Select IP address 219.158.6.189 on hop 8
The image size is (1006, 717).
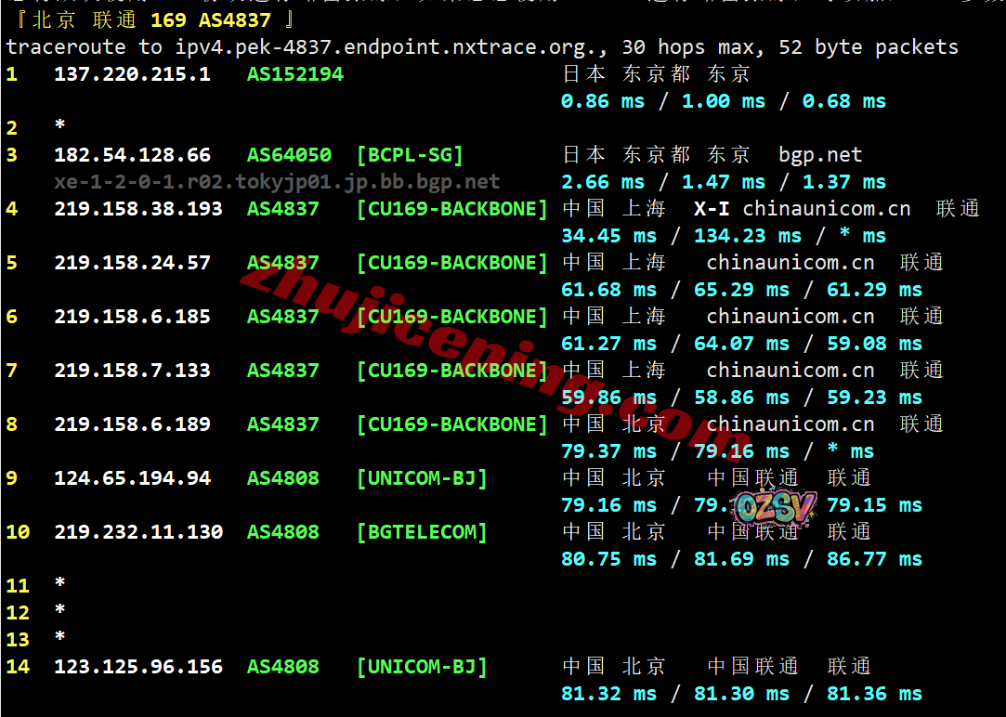132,424
